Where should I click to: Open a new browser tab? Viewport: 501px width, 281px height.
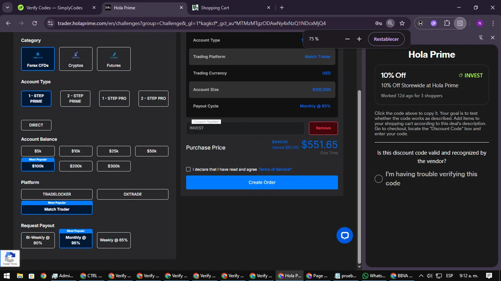click(x=282, y=8)
